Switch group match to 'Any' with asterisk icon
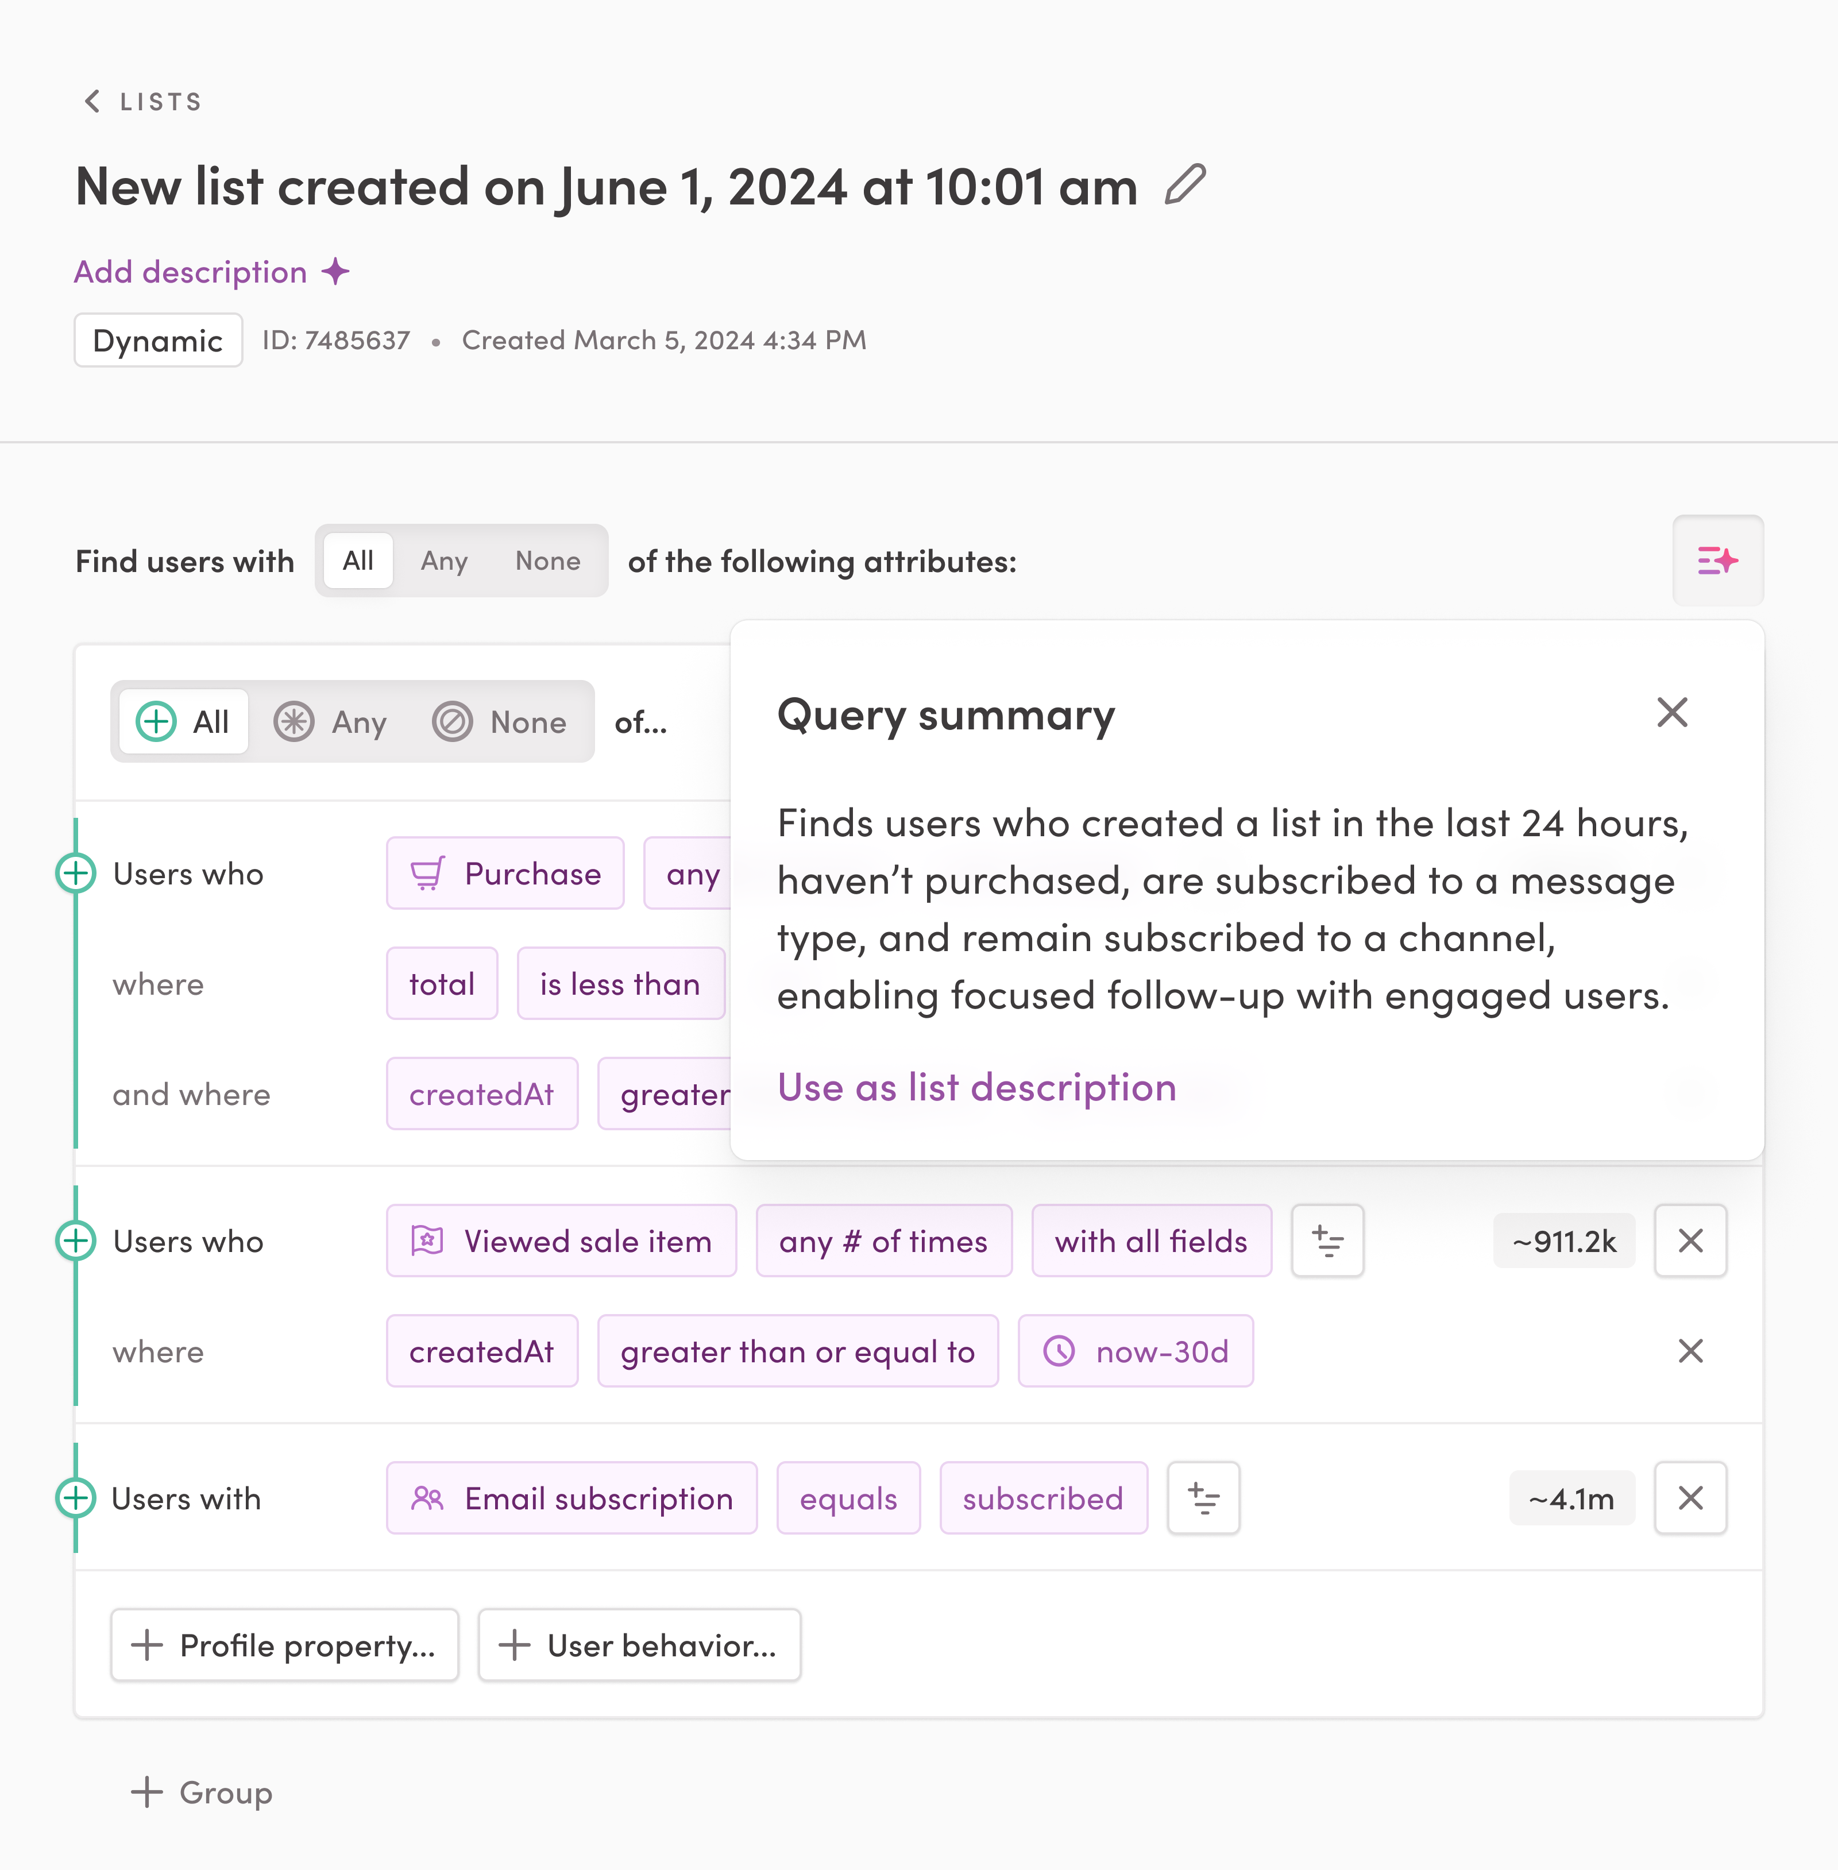Image resolution: width=1838 pixels, height=1870 pixels. (330, 722)
